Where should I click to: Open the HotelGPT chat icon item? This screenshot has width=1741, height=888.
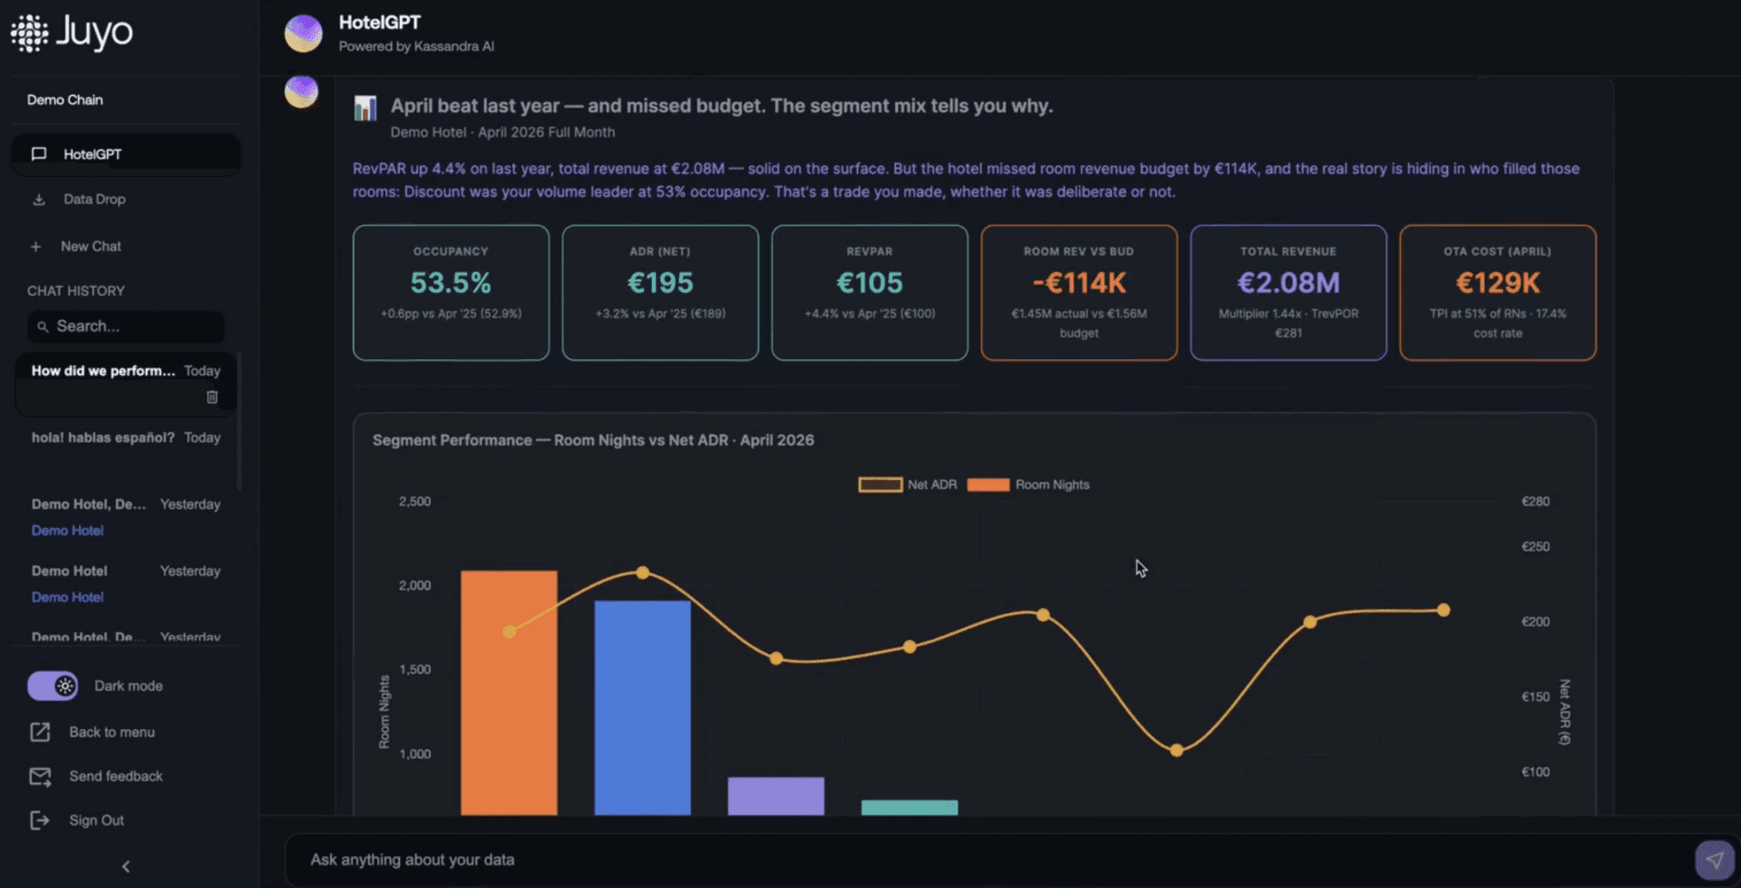tap(39, 154)
